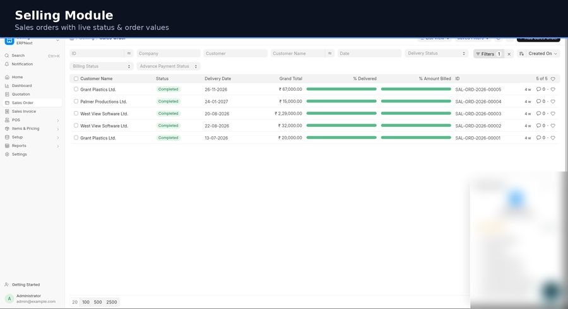Clear filters with the x icon
Image resolution: width=568 pixels, height=309 pixels.
click(509, 54)
